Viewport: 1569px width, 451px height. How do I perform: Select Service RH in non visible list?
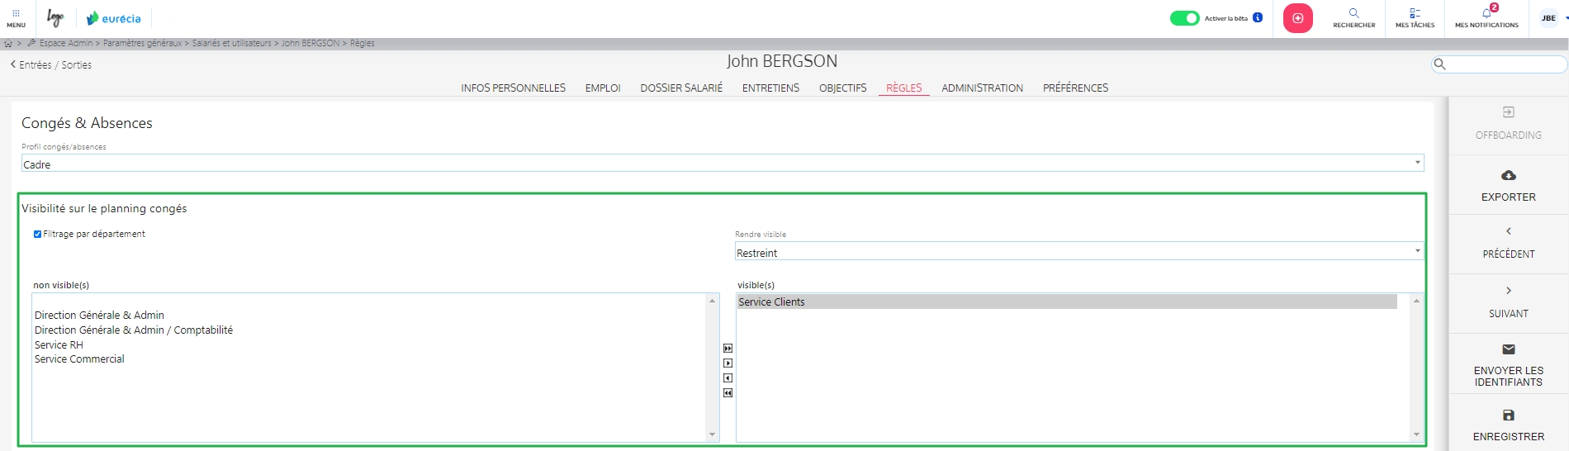point(59,345)
